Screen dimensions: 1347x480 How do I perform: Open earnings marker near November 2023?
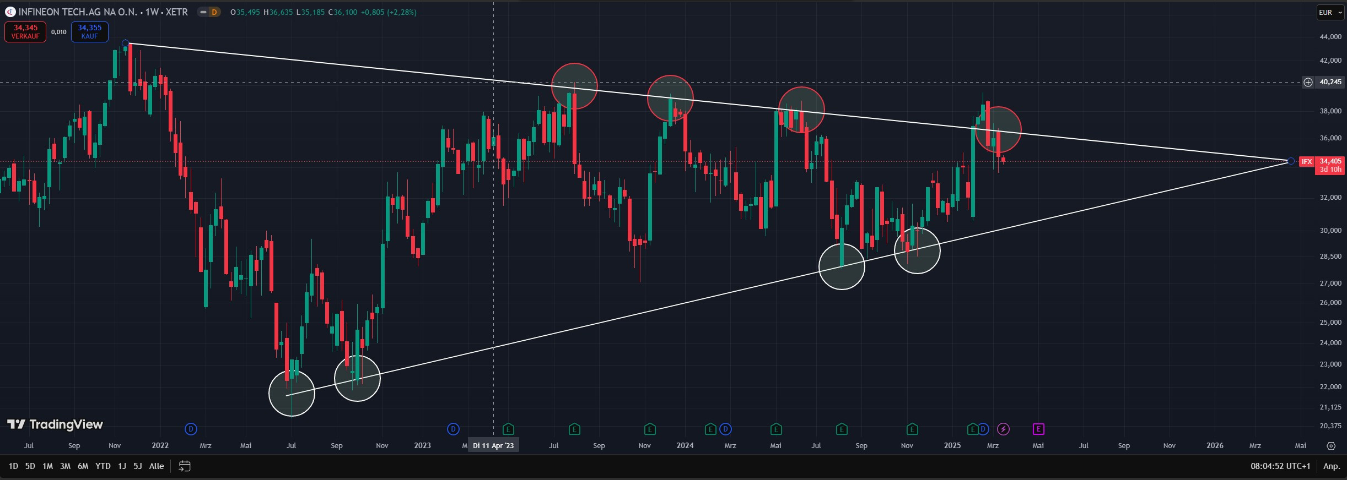pyautogui.click(x=650, y=429)
